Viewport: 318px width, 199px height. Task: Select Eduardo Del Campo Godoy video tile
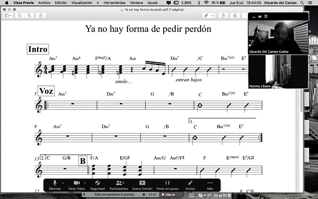pos(278,37)
